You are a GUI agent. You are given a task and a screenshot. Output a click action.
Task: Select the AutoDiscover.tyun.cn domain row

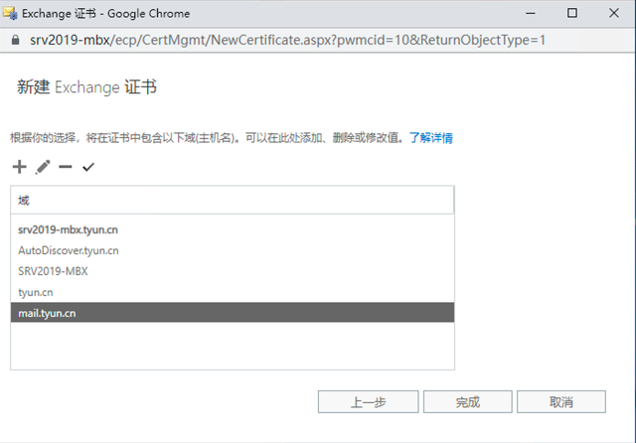233,250
